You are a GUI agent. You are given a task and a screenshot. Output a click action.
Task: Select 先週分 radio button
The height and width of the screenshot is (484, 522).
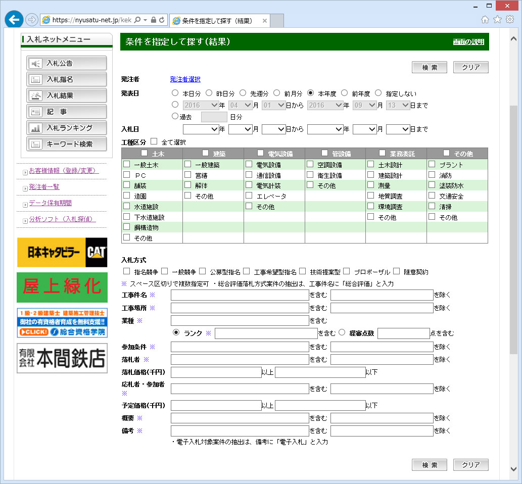click(x=243, y=93)
